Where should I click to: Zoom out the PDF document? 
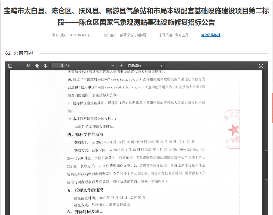pyautogui.click(x=113, y=66)
